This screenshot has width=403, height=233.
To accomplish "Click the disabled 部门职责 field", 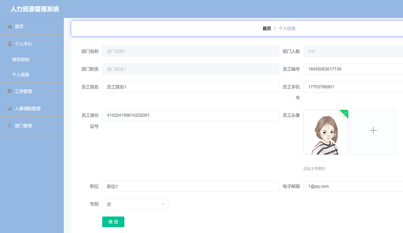I will click(x=191, y=69).
